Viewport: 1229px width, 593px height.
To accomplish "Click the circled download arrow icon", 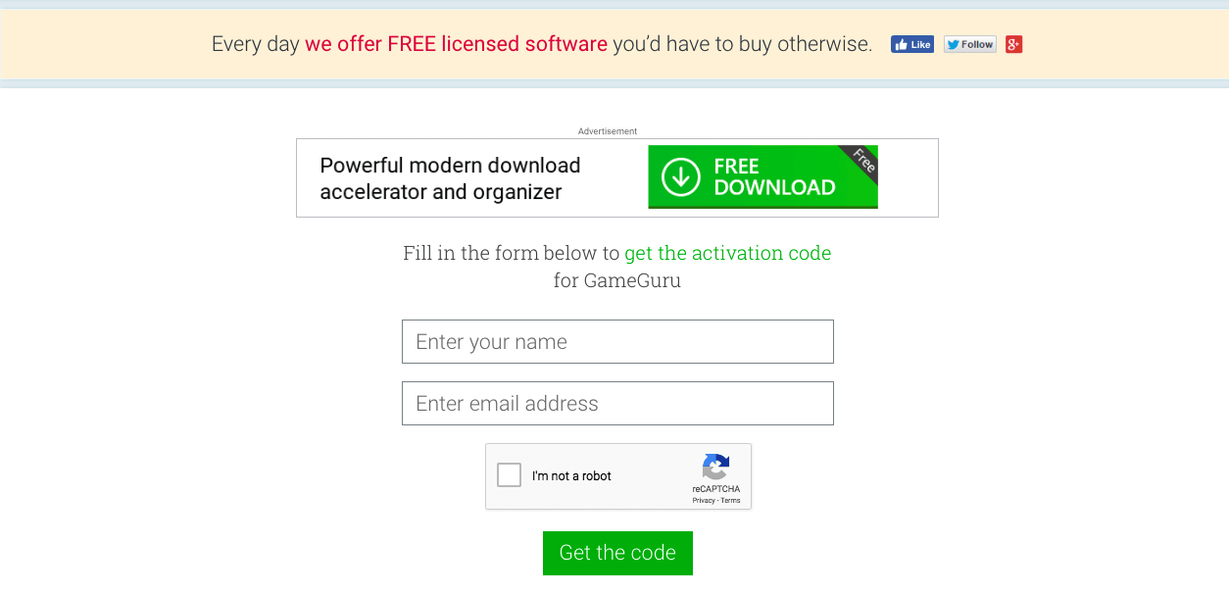I will click(x=680, y=177).
